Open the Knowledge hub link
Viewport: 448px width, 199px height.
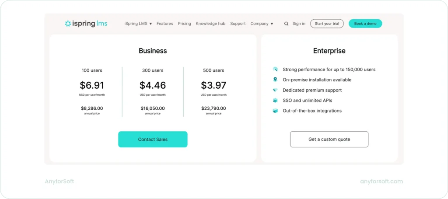point(210,24)
